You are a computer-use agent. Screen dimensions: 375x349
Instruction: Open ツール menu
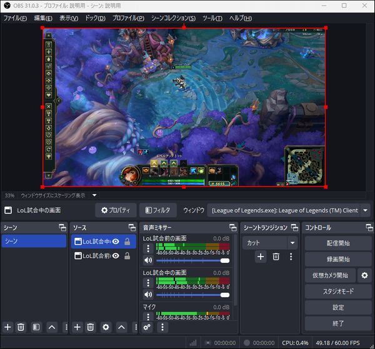click(x=212, y=18)
